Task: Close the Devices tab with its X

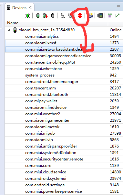Action: tap(30, 7)
